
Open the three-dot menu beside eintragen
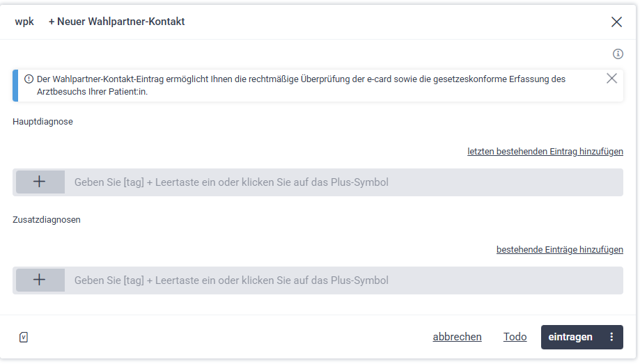[612, 338]
